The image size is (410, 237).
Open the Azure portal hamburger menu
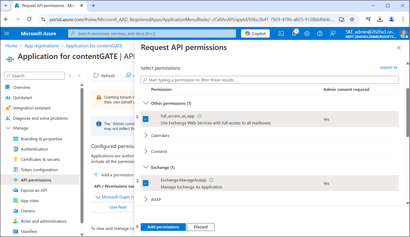click(7, 33)
